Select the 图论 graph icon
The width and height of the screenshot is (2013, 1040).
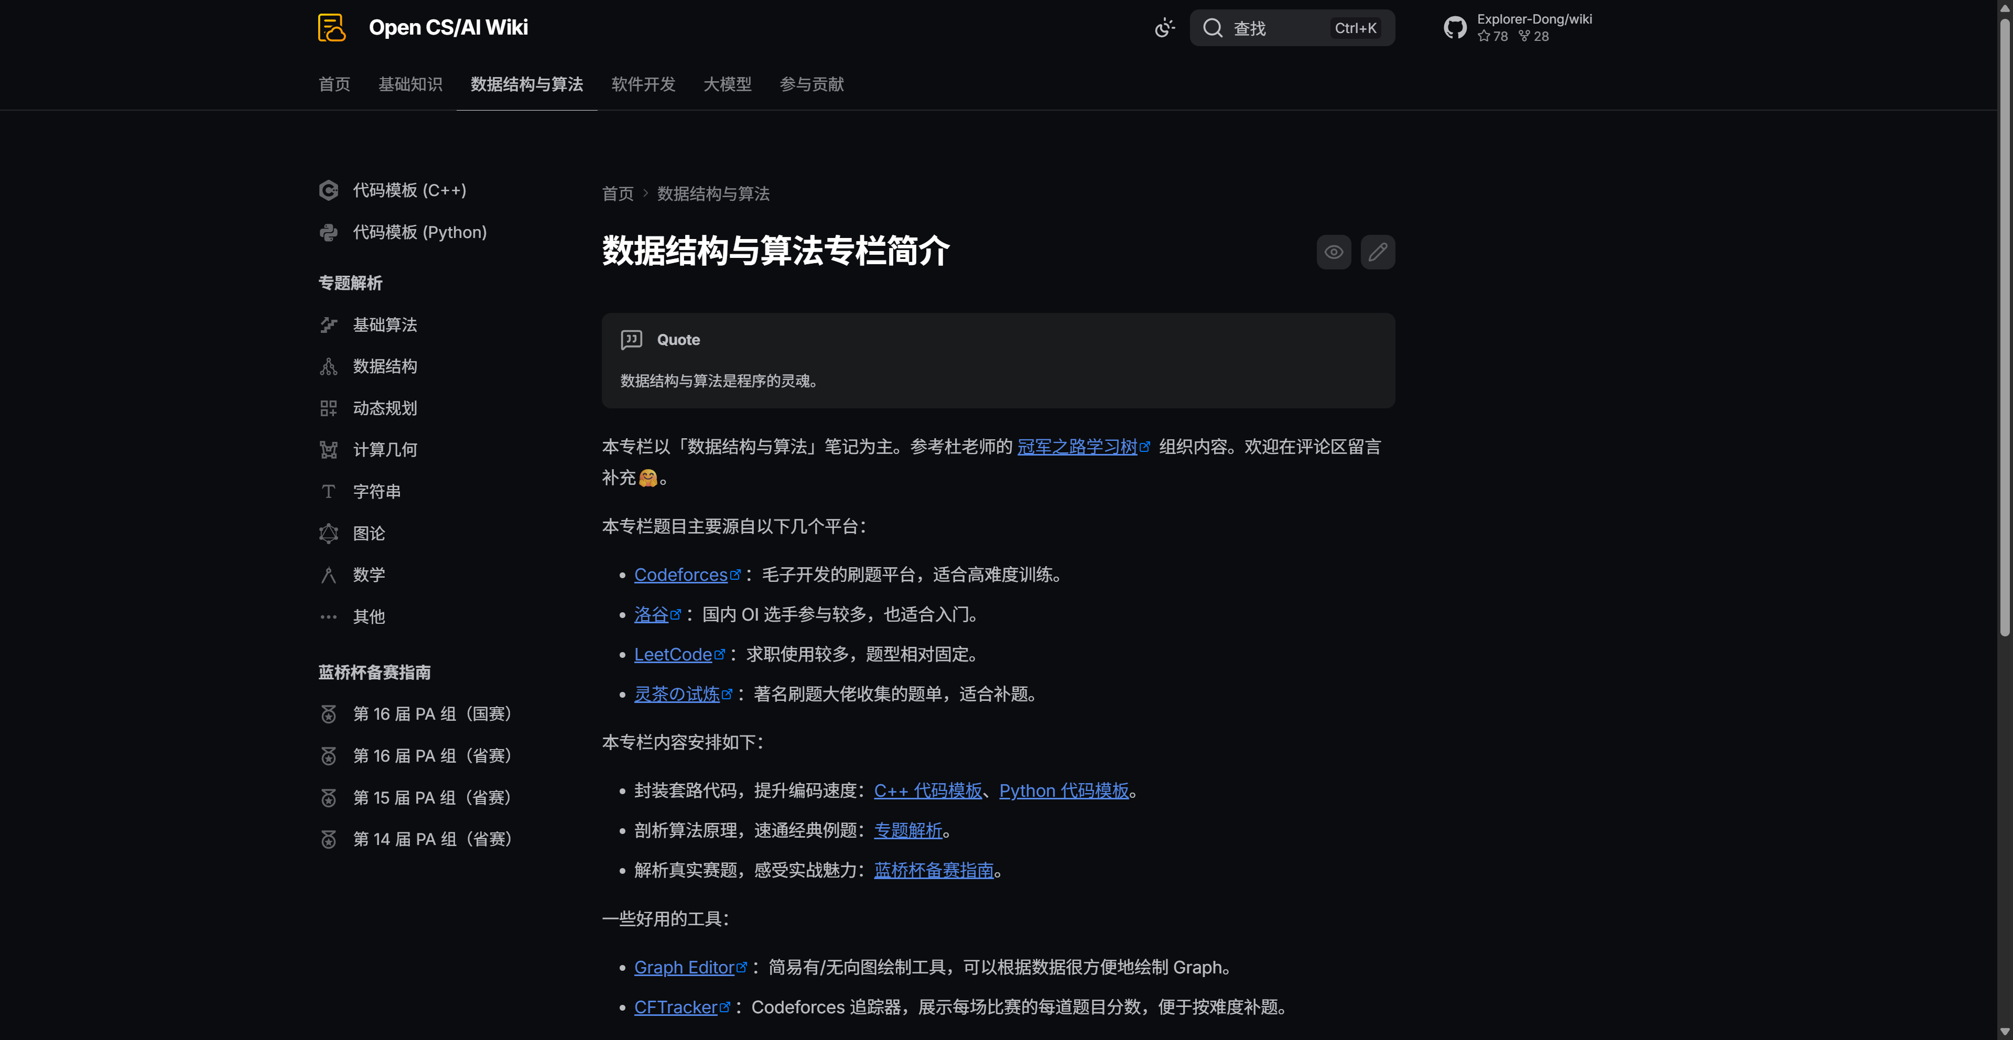pos(329,533)
